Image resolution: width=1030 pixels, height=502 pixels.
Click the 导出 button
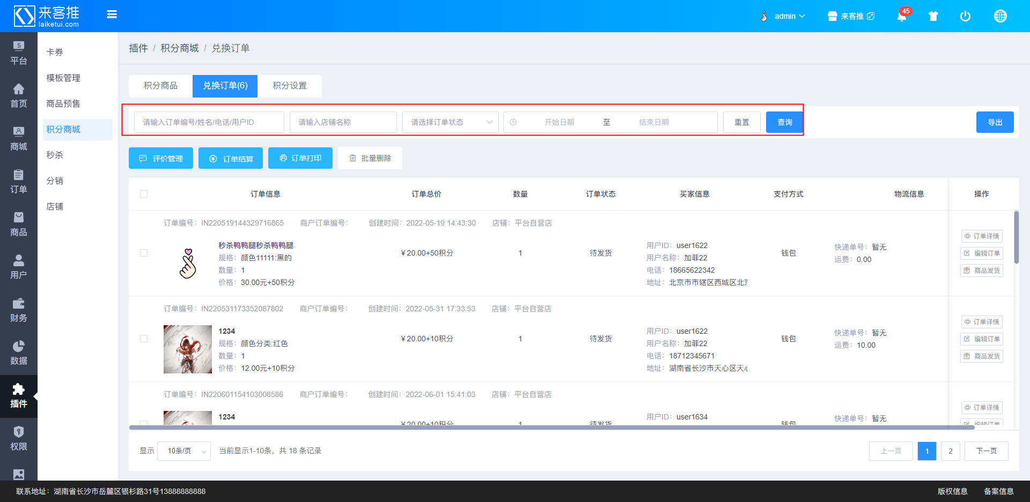click(995, 122)
